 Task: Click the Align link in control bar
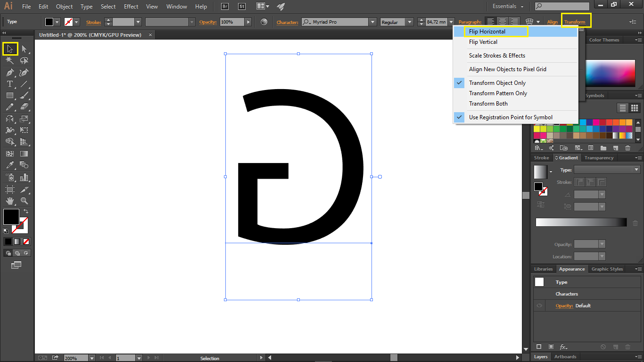552,22
